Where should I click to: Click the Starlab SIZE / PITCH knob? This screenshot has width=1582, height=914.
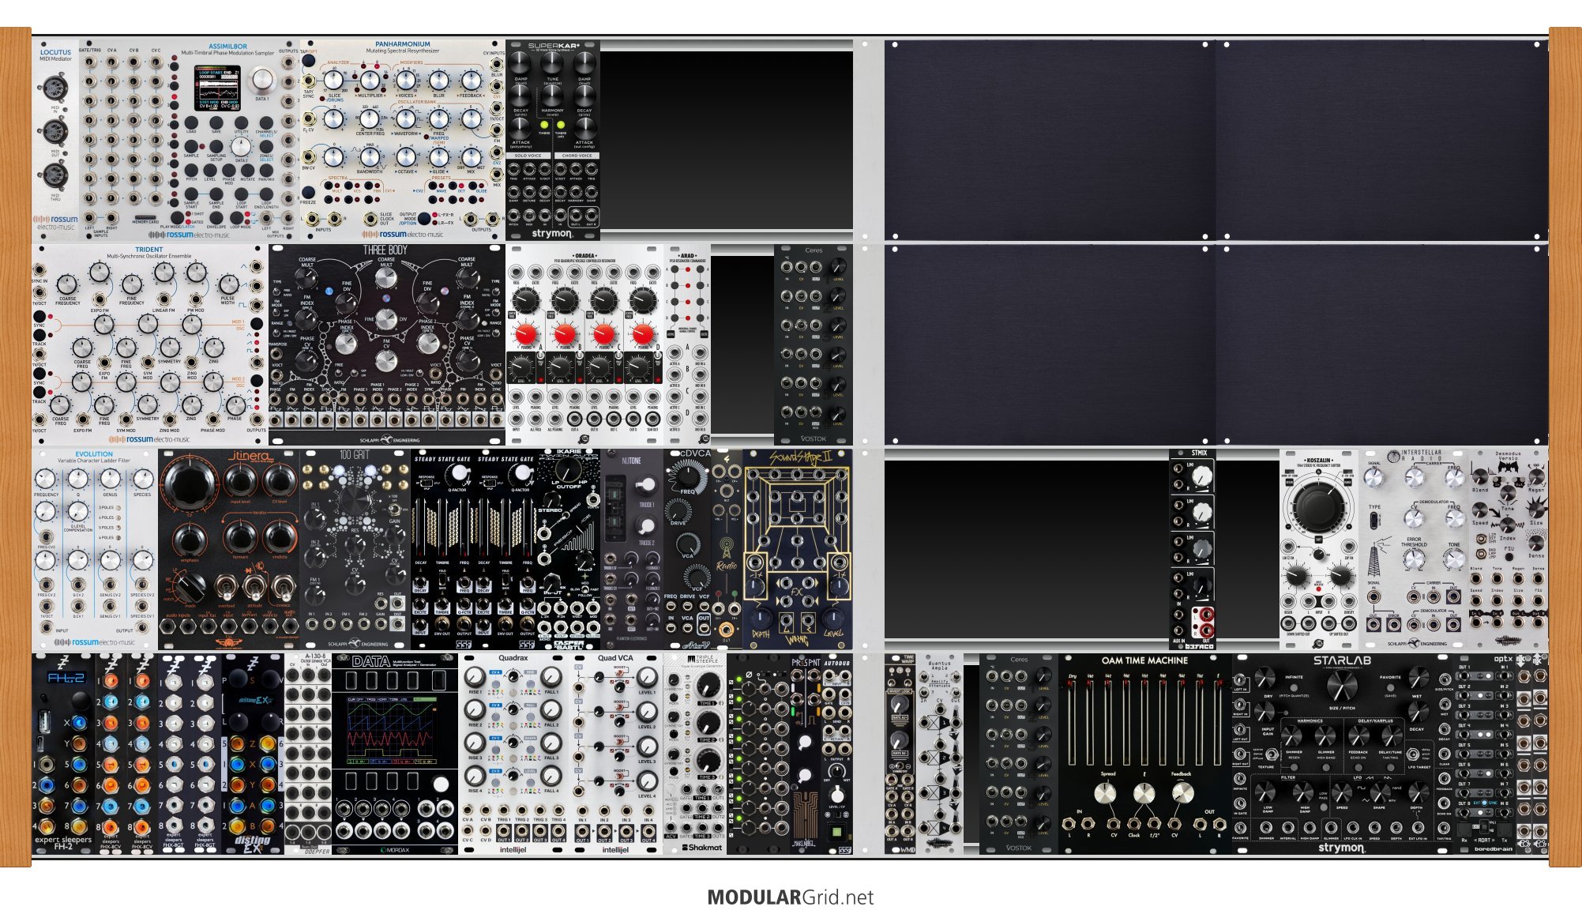[1343, 686]
